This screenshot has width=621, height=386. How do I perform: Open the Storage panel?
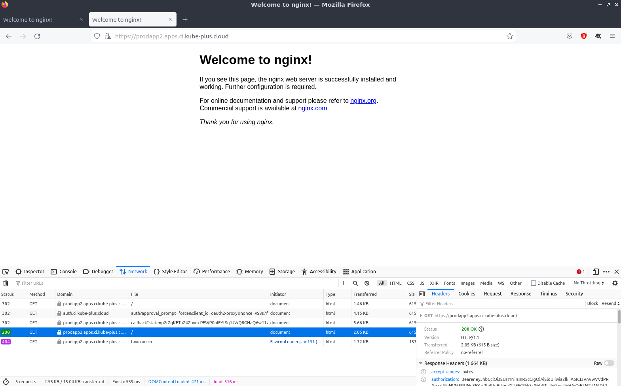click(x=282, y=272)
